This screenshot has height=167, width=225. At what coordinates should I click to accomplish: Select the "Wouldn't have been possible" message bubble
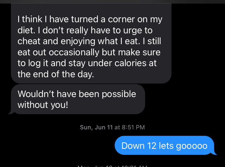tap(77, 99)
